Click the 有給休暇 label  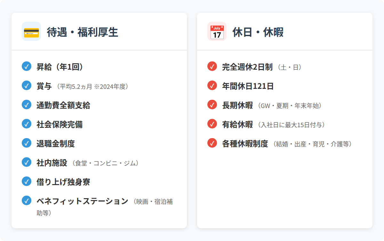point(237,125)
